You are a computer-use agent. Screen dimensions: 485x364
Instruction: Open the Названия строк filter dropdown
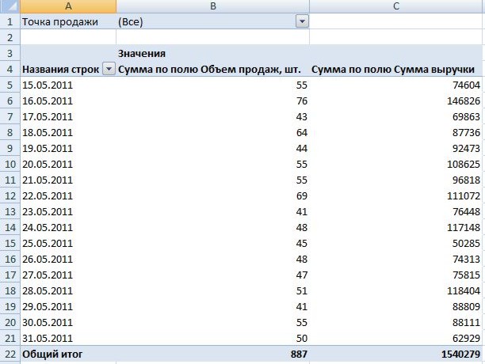[x=109, y=70]
